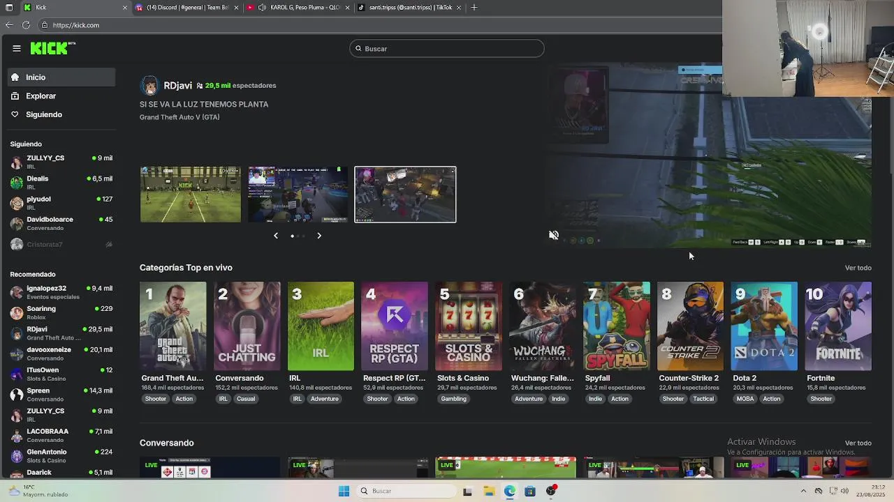
Task: Click MOBA tag under Dota 2
Action: [x=745, y=399]
